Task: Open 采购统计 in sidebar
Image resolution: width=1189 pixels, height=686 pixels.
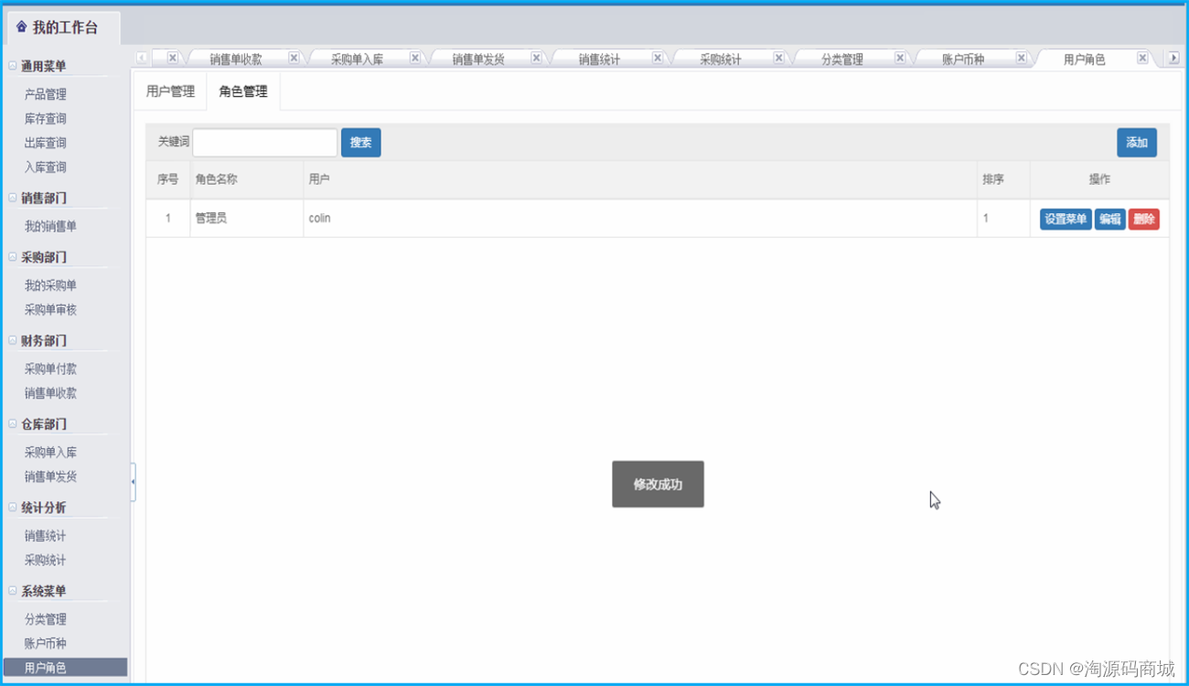Action: [x=46, y=560]
